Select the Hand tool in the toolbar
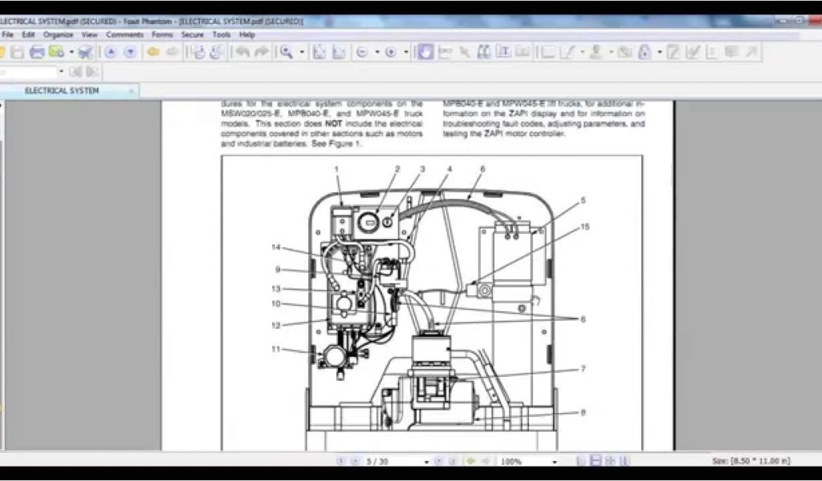The height and width of the screenshot is (481, 822). pyautogui.click(x=425, y=52)
